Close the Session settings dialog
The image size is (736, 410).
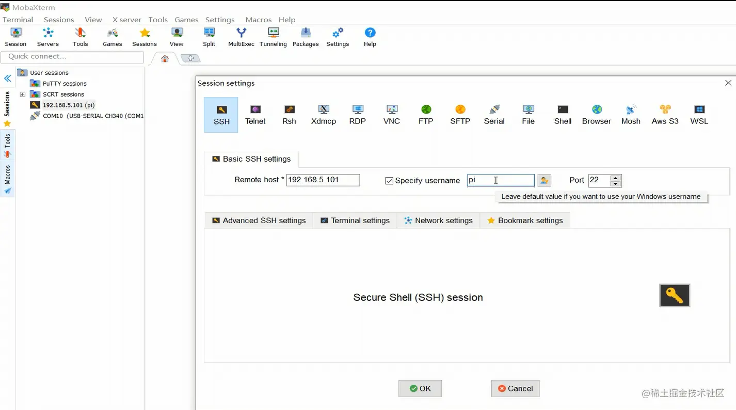[x=728, y=83]
